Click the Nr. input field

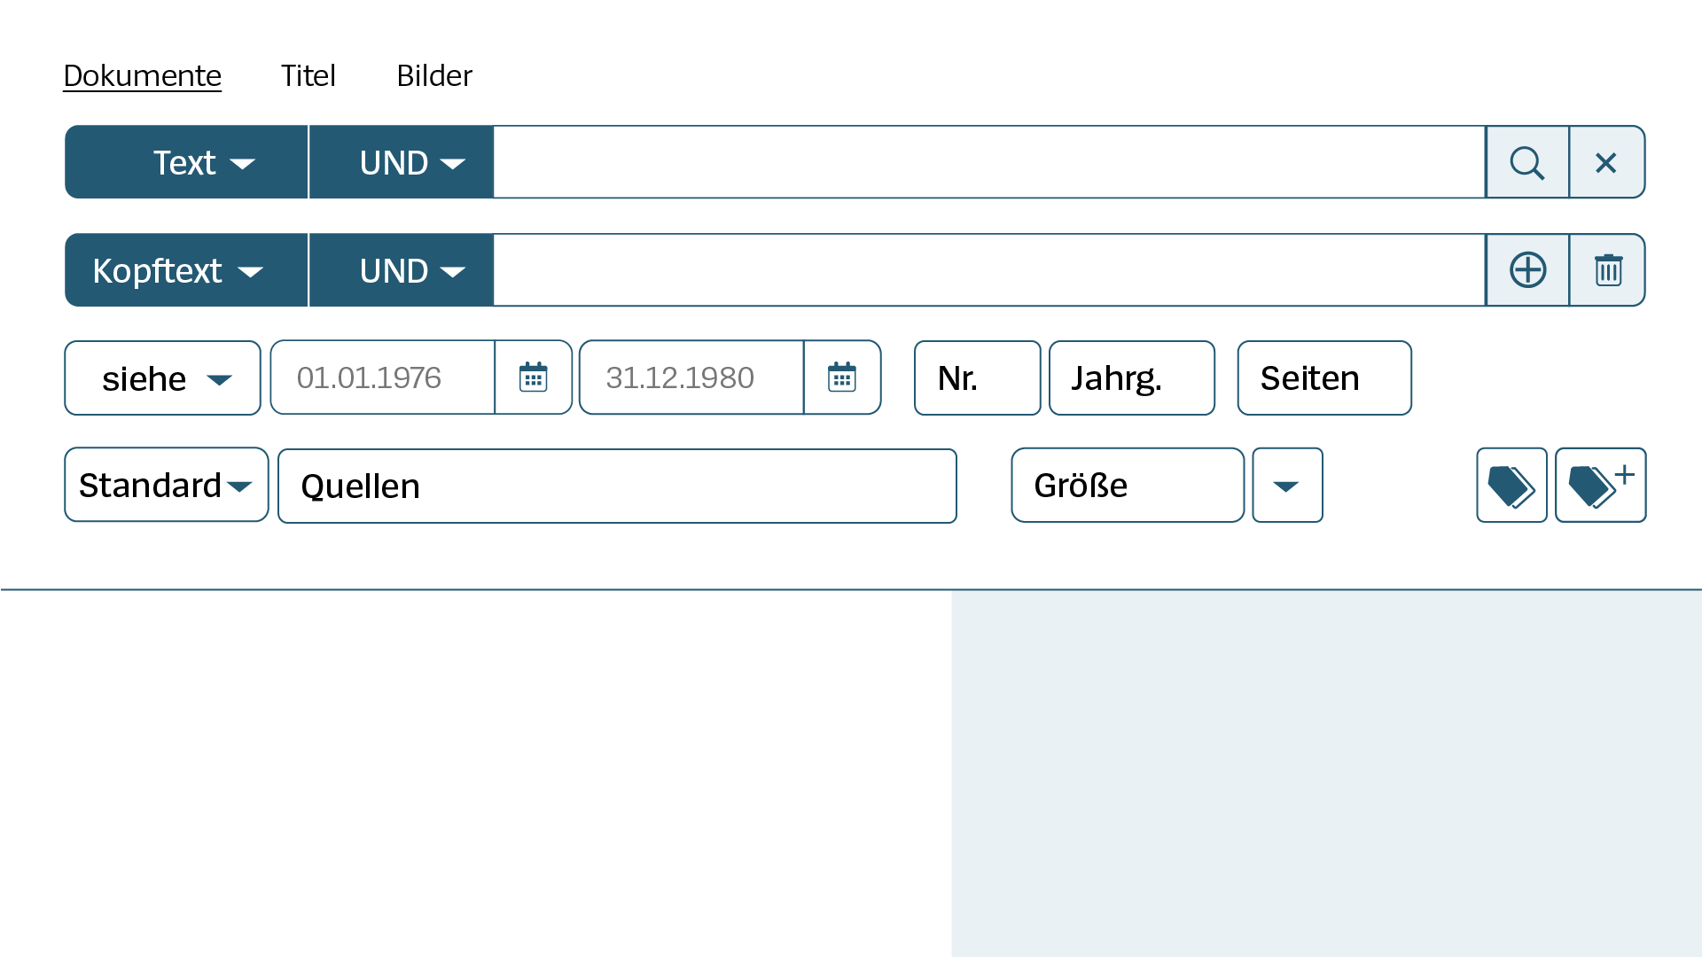click(976, 377)
